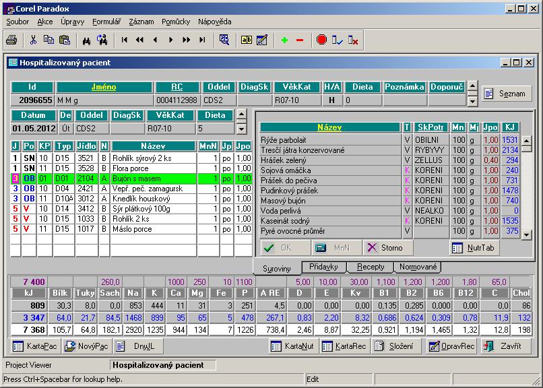Go to last record
Screen dimensions: 543x388
202,40
